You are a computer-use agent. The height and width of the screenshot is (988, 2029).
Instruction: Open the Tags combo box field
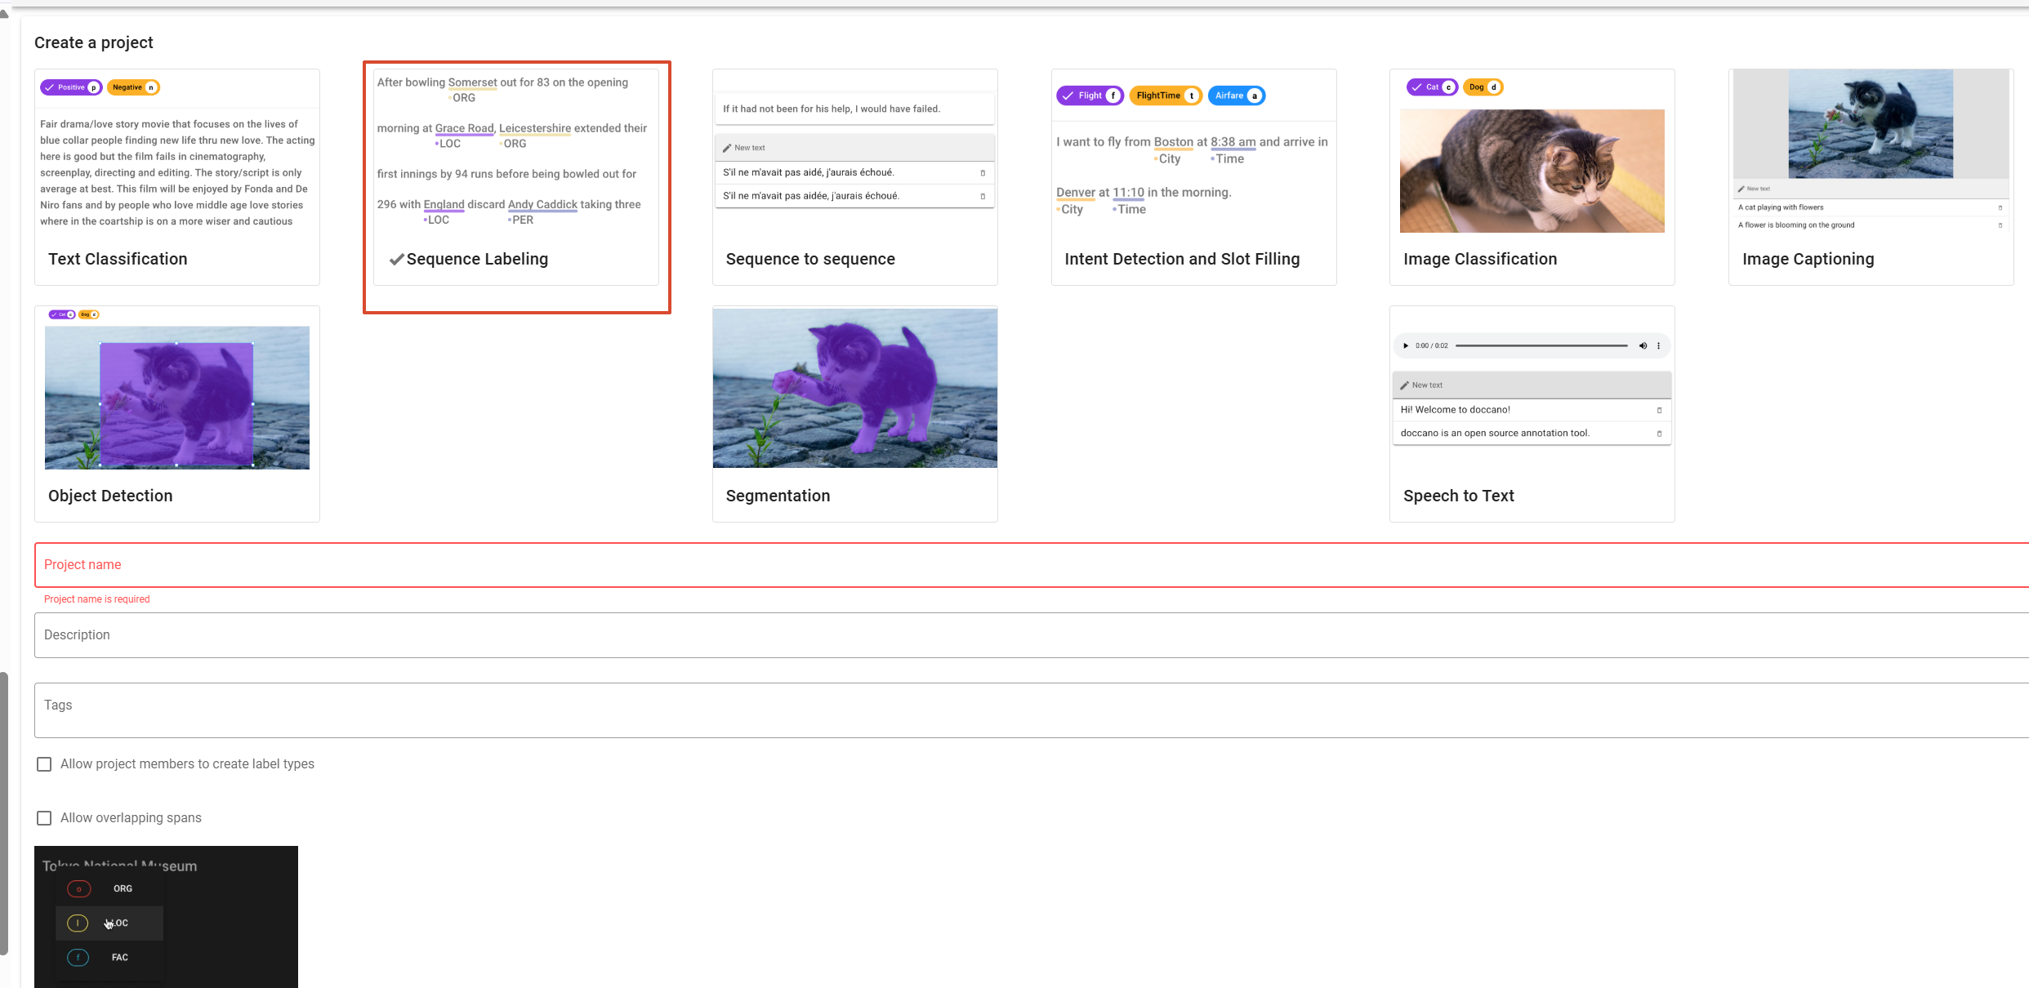click(1029, 710)
